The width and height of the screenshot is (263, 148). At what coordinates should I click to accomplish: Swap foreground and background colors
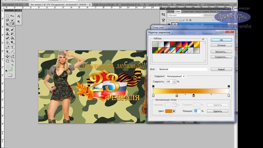[12, 65]
